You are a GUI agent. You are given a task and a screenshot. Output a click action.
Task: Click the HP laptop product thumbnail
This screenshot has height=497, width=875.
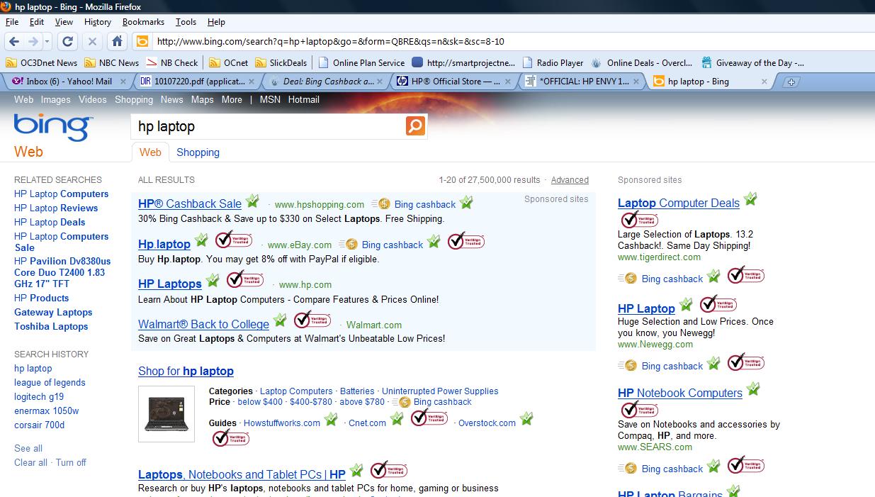click(x=166, y=414)
